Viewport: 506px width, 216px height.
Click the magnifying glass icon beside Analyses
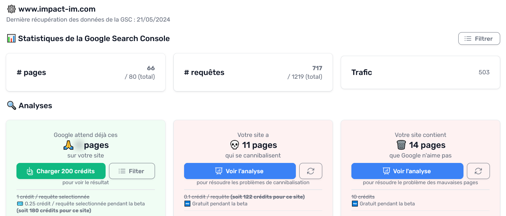pyautogui.click(x=12, y=105)
